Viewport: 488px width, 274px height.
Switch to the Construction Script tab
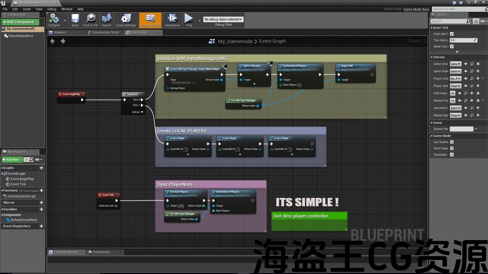click(103, 33)
